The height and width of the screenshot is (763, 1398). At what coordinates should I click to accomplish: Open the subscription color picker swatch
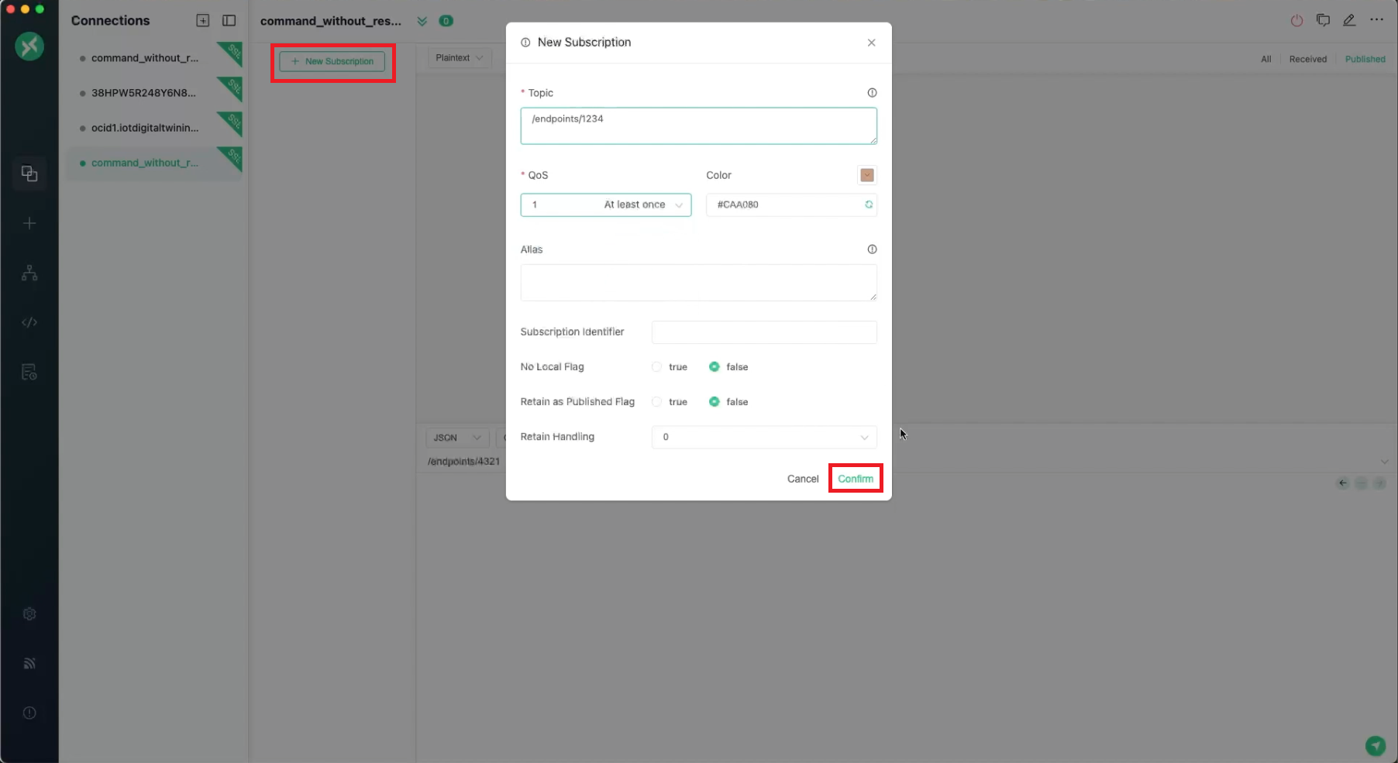point(866,175)
